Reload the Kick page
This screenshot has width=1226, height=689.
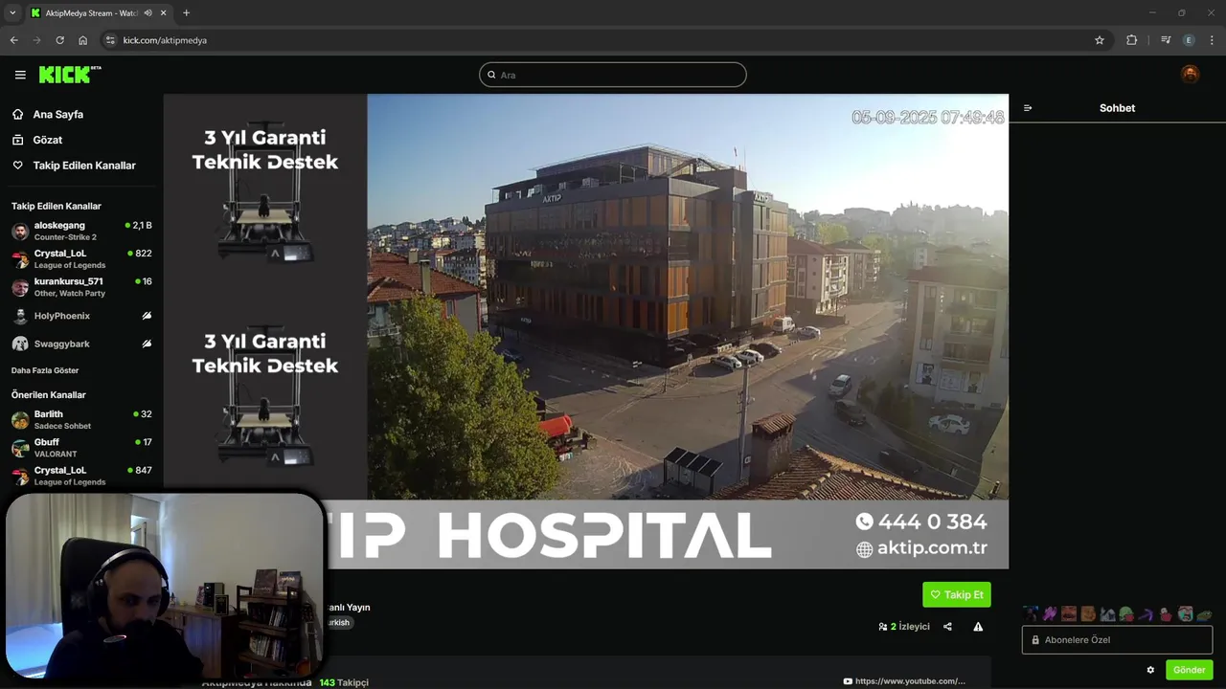coord(59,40)
